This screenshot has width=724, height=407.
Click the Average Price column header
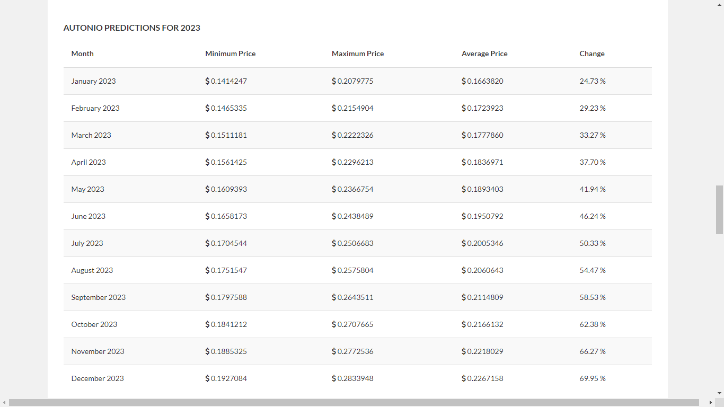coord(484,54)
